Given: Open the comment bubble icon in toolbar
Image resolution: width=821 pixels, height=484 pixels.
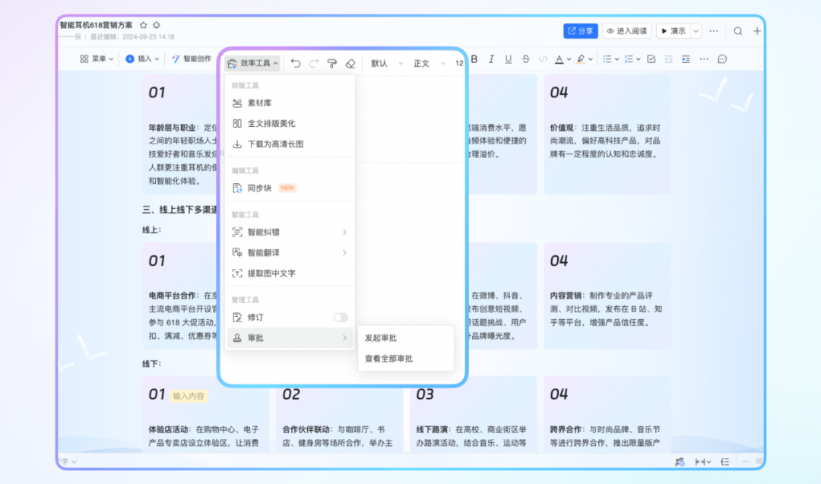Looking at the screenshot, I should pyautogui.click(x=722, y=59).
